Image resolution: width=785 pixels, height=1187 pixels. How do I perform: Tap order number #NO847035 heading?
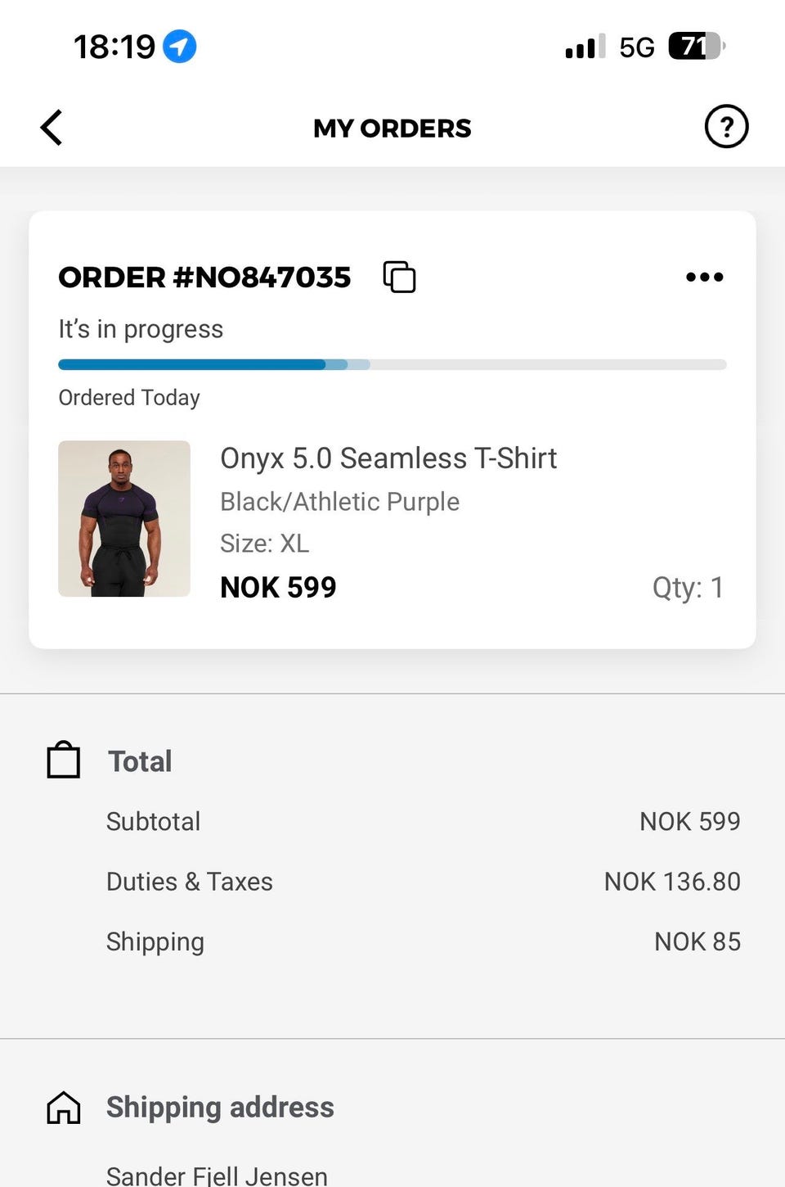click(204, 278)
